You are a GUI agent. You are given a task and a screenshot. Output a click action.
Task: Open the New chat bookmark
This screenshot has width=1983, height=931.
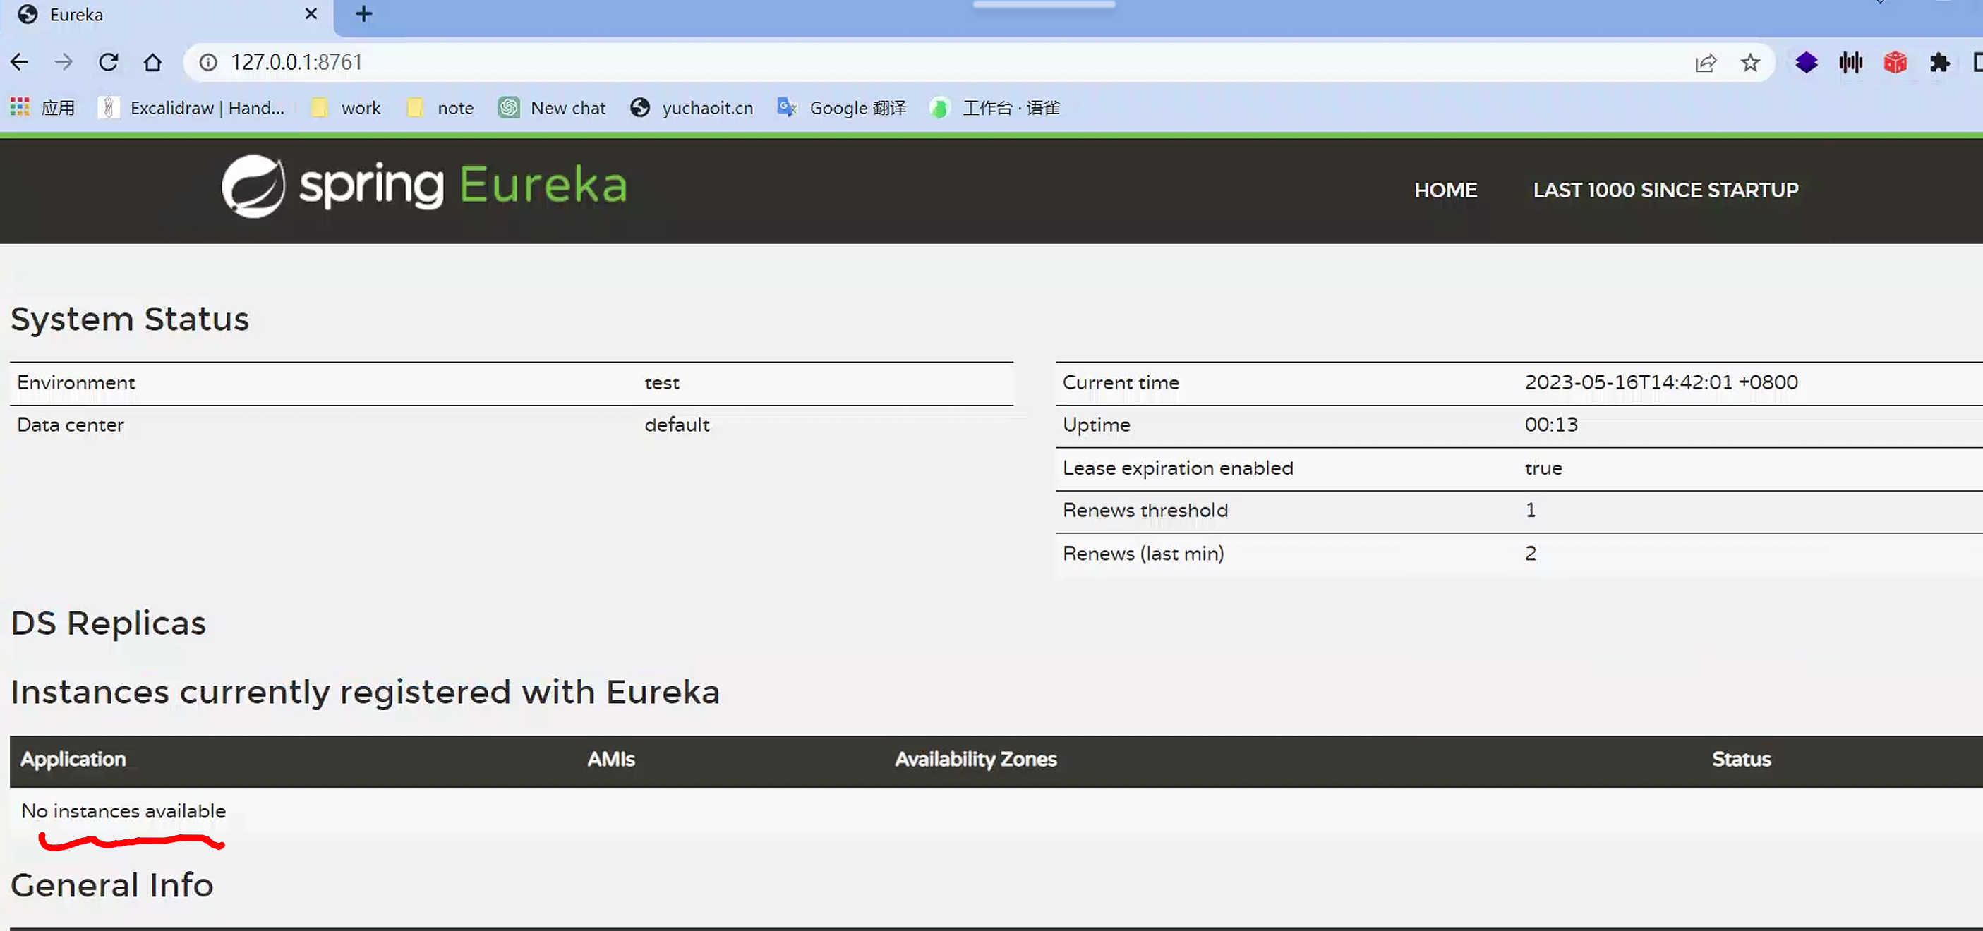pos(552,108)
